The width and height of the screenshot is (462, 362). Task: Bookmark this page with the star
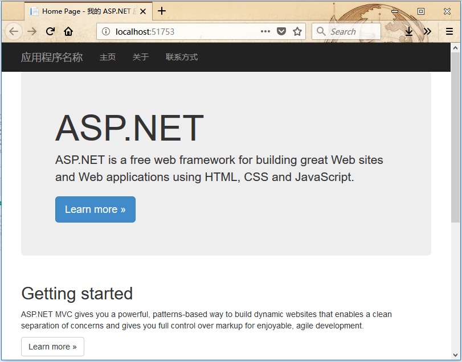tap(297, 32)
